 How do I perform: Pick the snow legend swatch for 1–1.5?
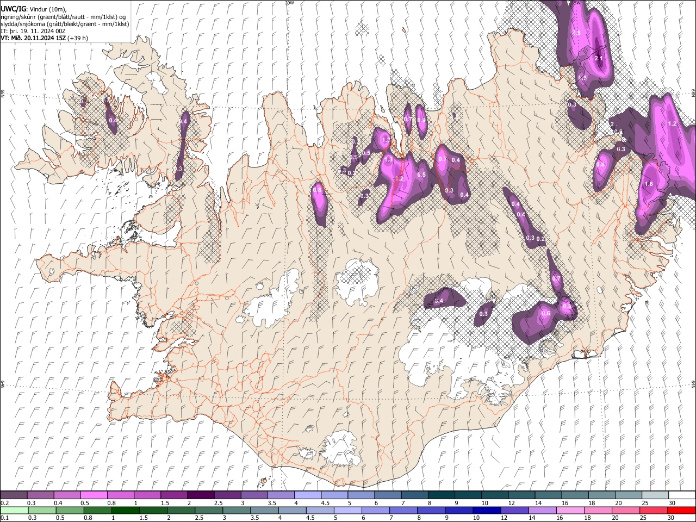click(x=147, y=495)
